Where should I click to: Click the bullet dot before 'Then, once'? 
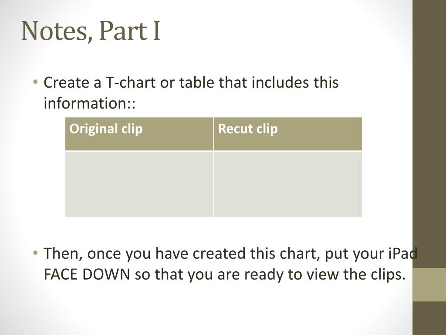pos(35,253)
